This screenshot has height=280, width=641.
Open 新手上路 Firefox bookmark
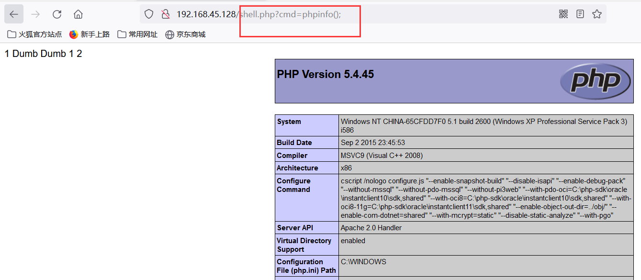click(90, 34)
